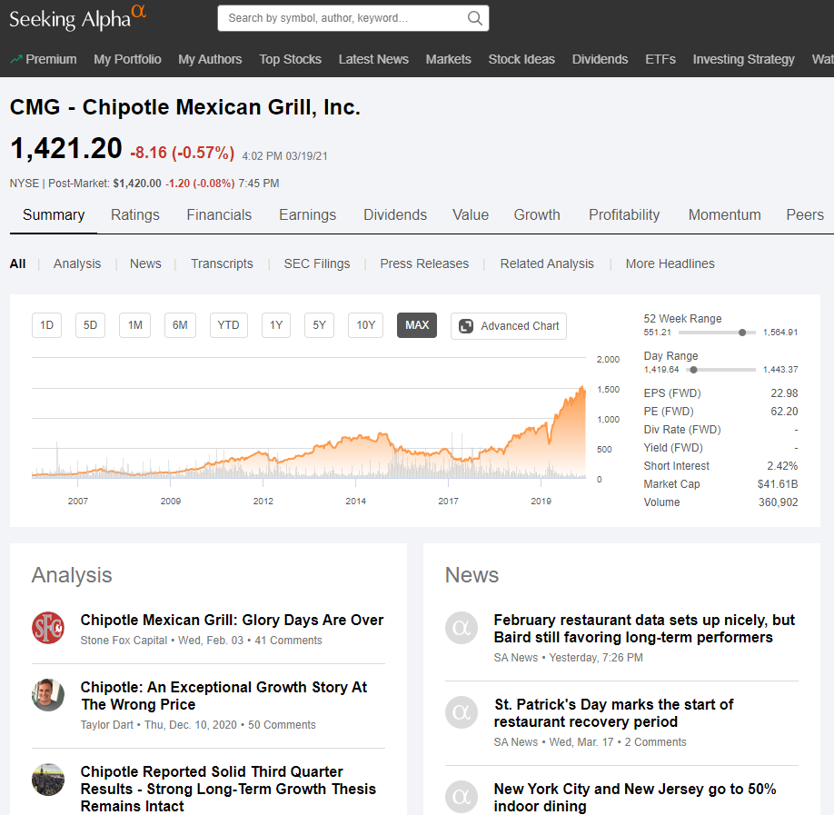Click the search magnifier icon
This screenshot has width=834, height=815.
pos(474,18)
